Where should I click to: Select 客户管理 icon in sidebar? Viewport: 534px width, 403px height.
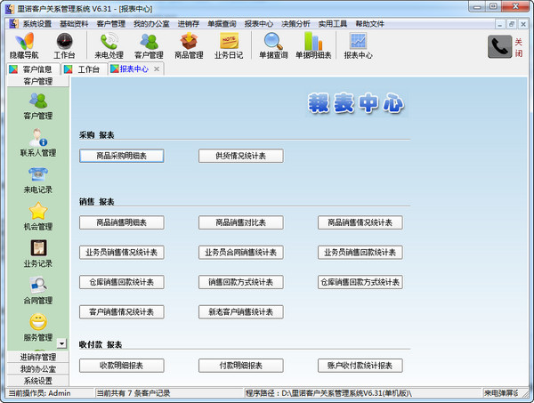[37, 106]
